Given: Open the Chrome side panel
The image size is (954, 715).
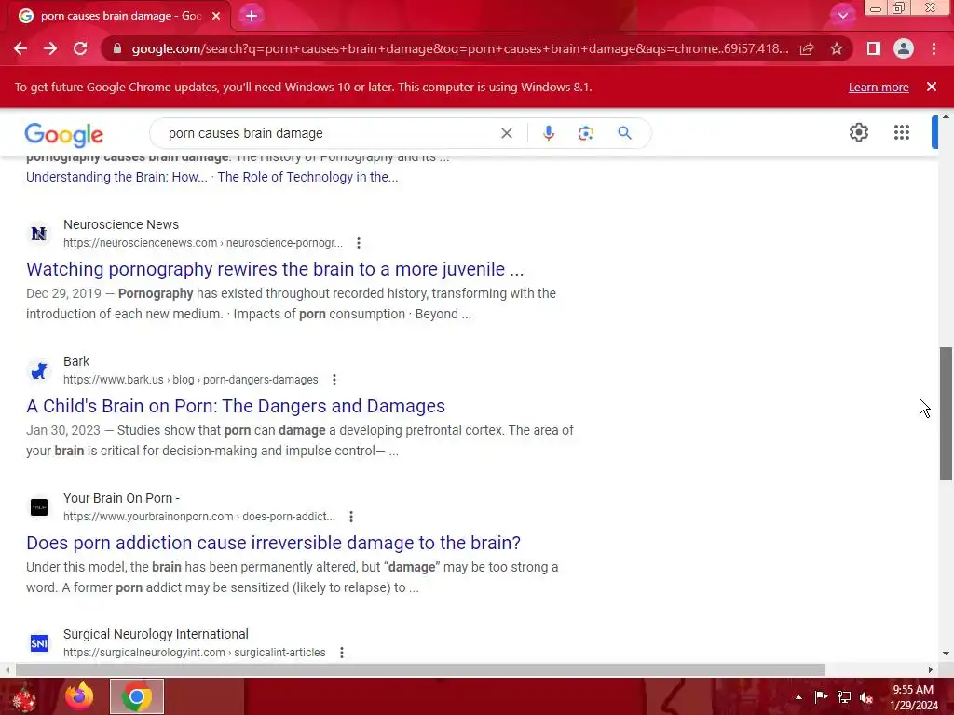Looking at the screenshot, I should click(874, 48).
